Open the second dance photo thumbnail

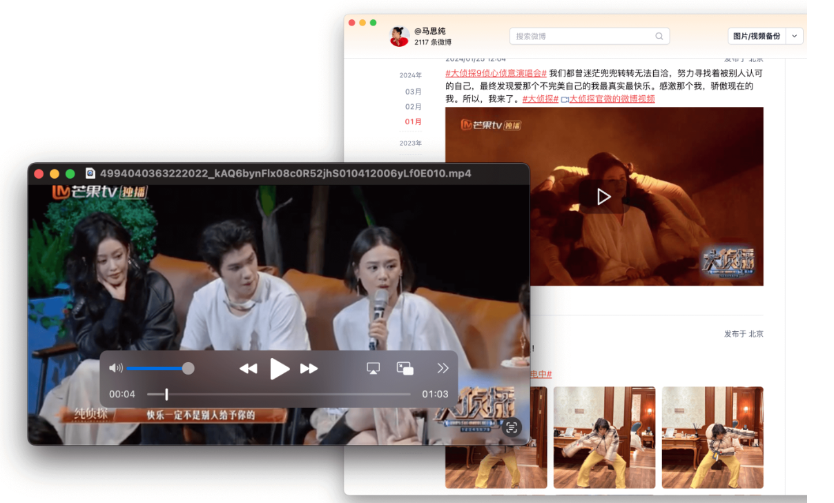click(x=604, y=437)
